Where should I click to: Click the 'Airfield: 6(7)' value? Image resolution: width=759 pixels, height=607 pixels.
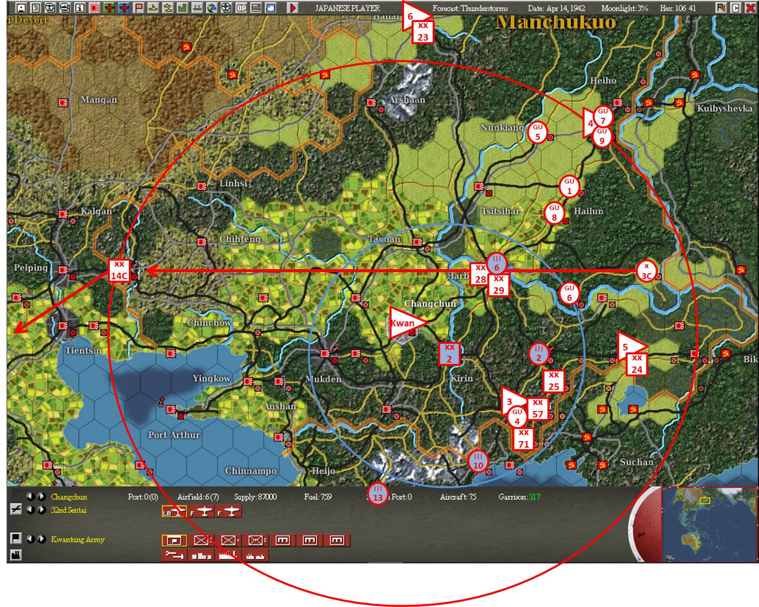click(x=198, y=497)
